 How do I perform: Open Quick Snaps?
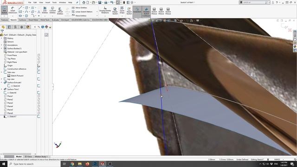pos(122,10)
